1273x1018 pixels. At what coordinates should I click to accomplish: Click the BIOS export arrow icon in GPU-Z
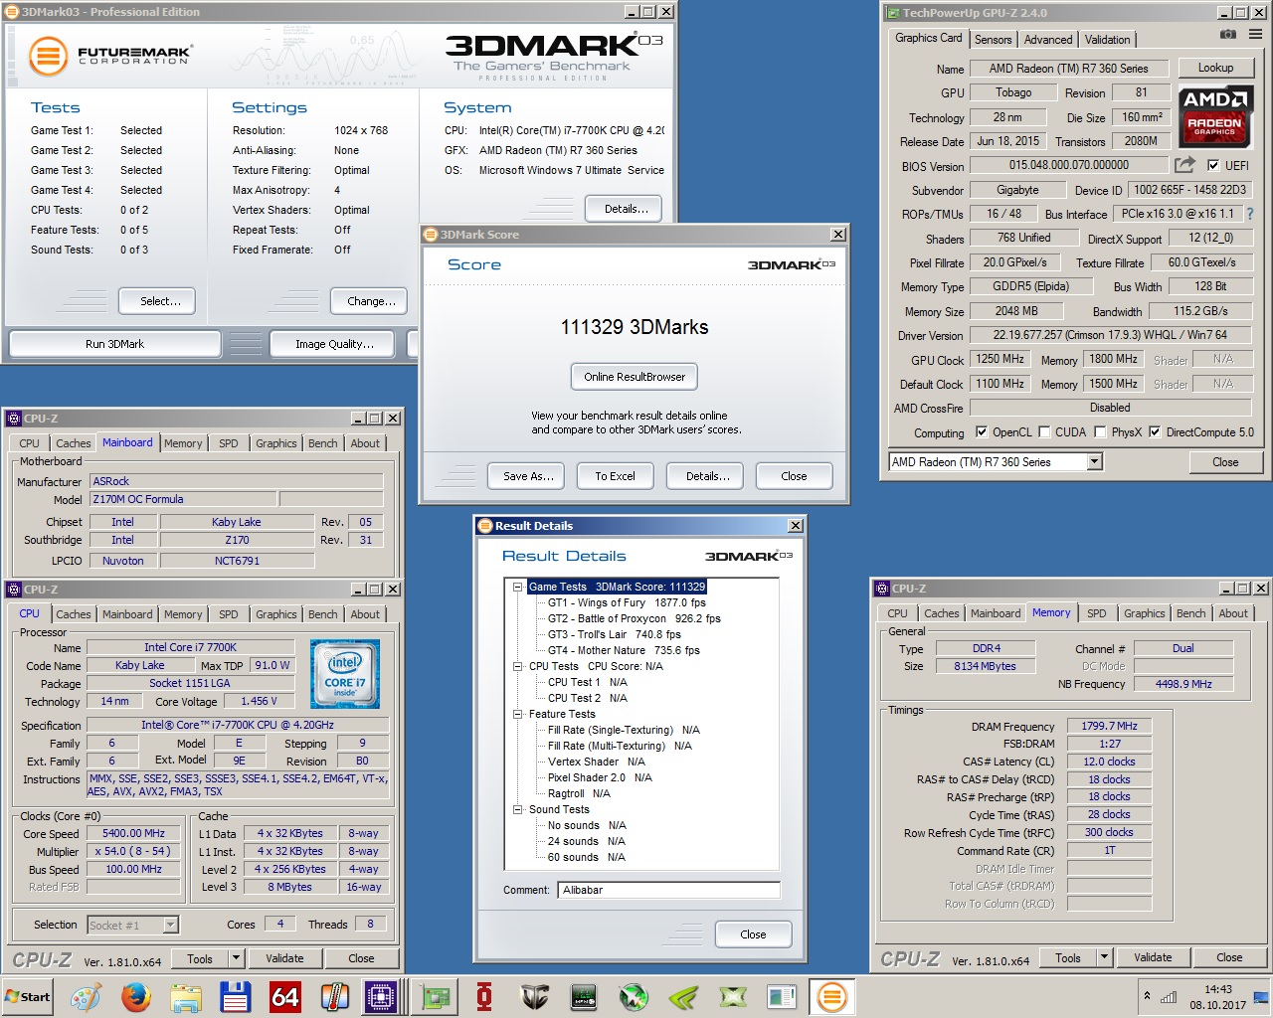tap(1184, 165)
